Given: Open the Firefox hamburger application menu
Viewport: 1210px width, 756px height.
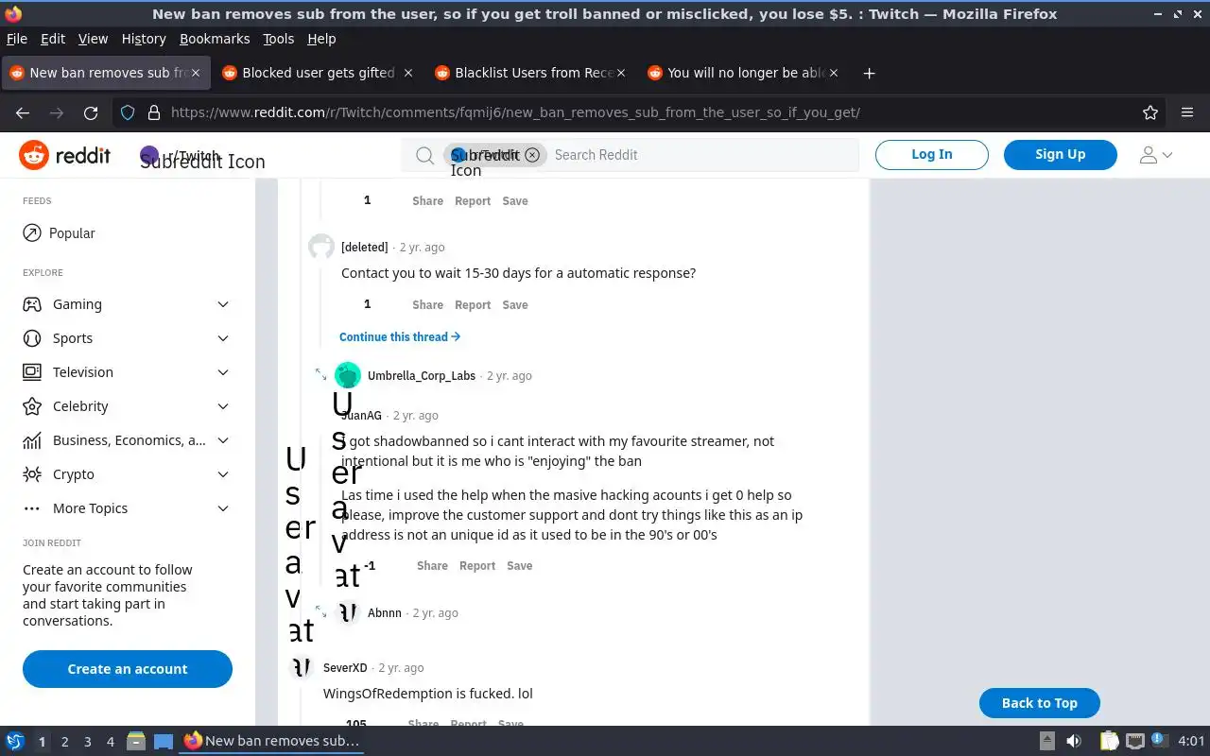Looking at the screenshot, I should (1187, 112).
